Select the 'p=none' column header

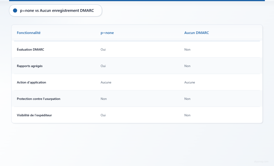107,33
